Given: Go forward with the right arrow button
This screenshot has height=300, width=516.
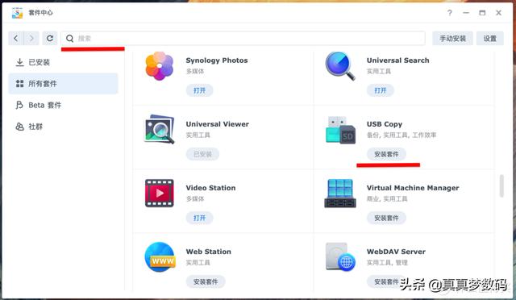Looking at the screenshot, I should click(31, 39).
